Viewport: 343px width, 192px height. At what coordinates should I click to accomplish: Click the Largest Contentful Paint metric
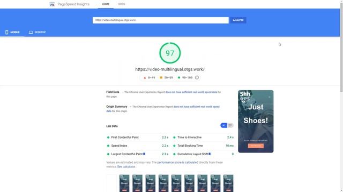[137, 154]
